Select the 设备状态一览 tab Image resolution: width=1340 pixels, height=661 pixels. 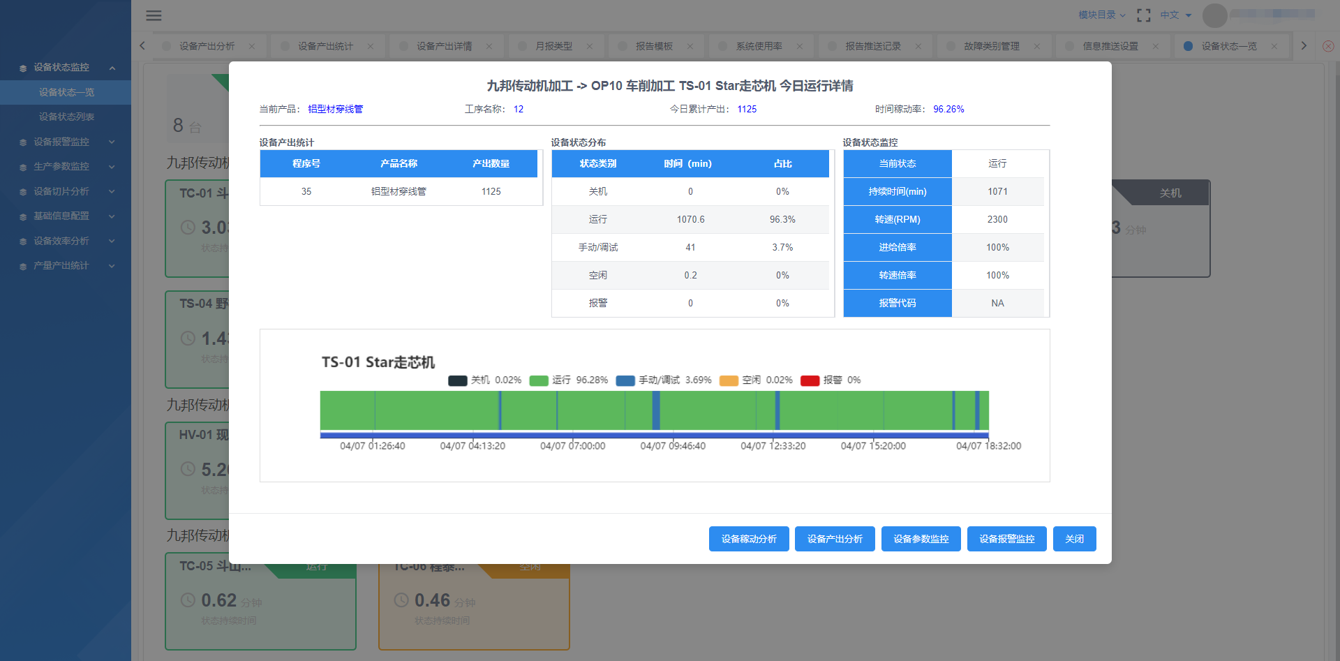pyautogui.click(x=1229, y=46)
